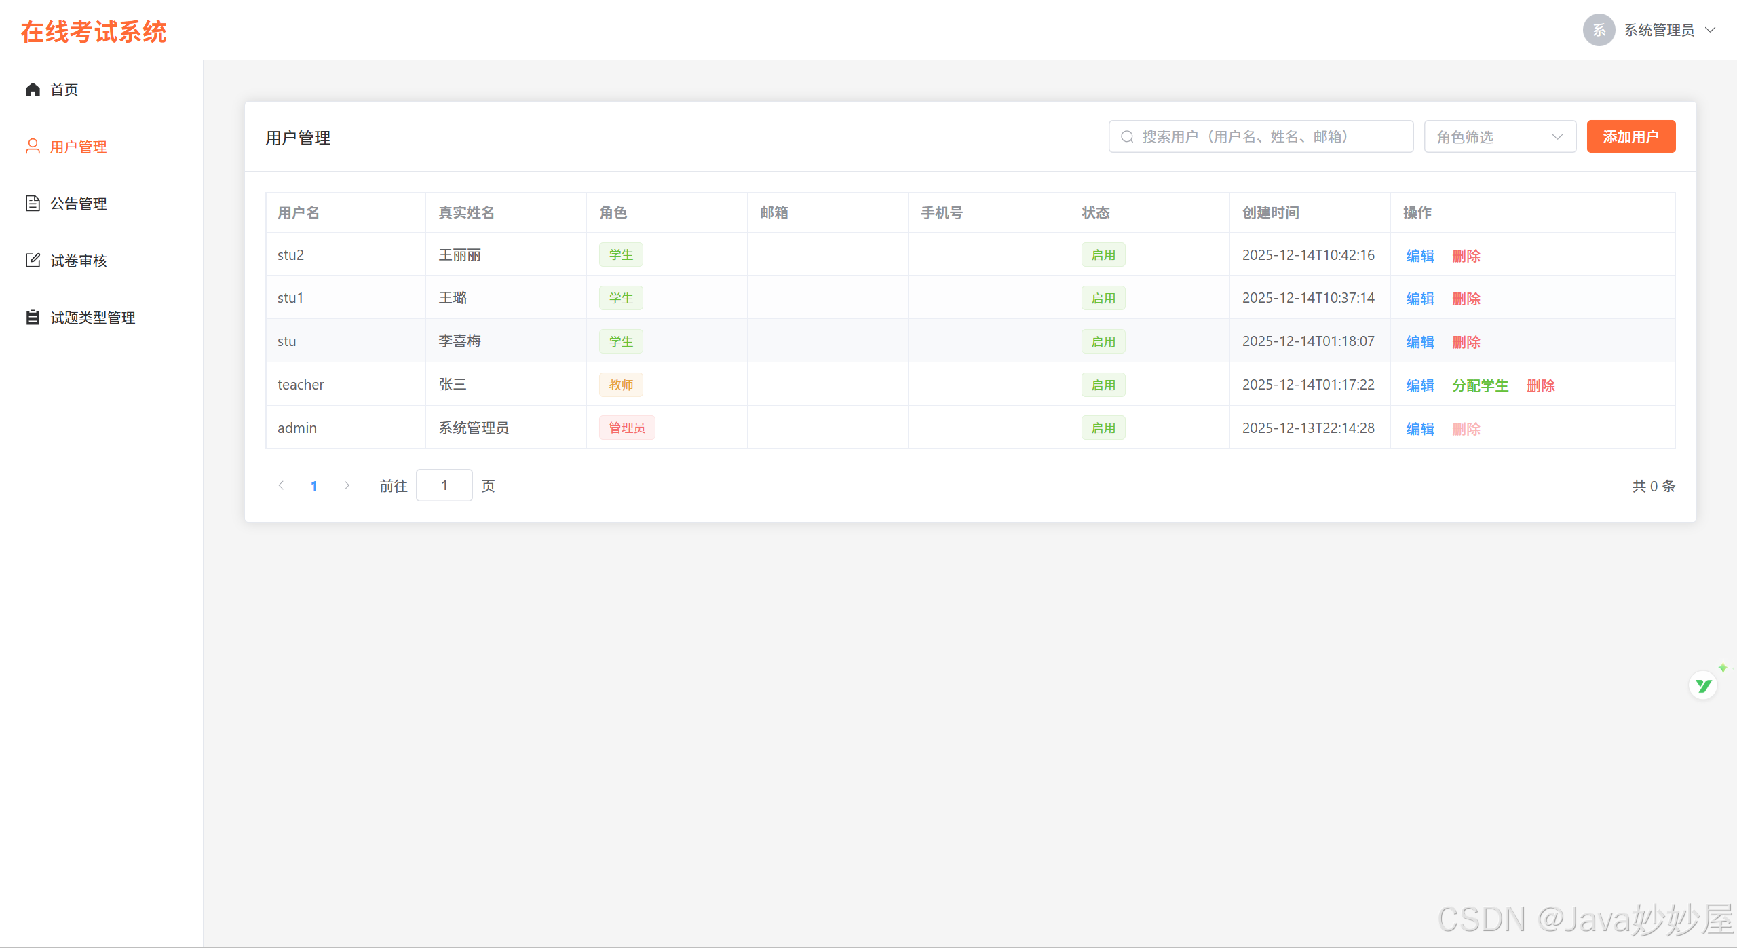Focus the user search input field
The width and height of the screenshot is (1737, 948).
[1269, 137]
